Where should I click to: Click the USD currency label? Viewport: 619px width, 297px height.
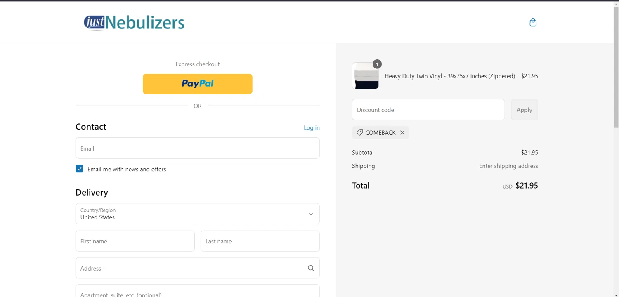[508, 186]
